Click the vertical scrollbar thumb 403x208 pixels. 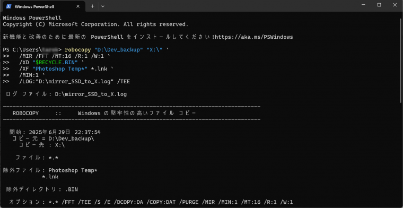pyautogui.click(x=401, y=58)
